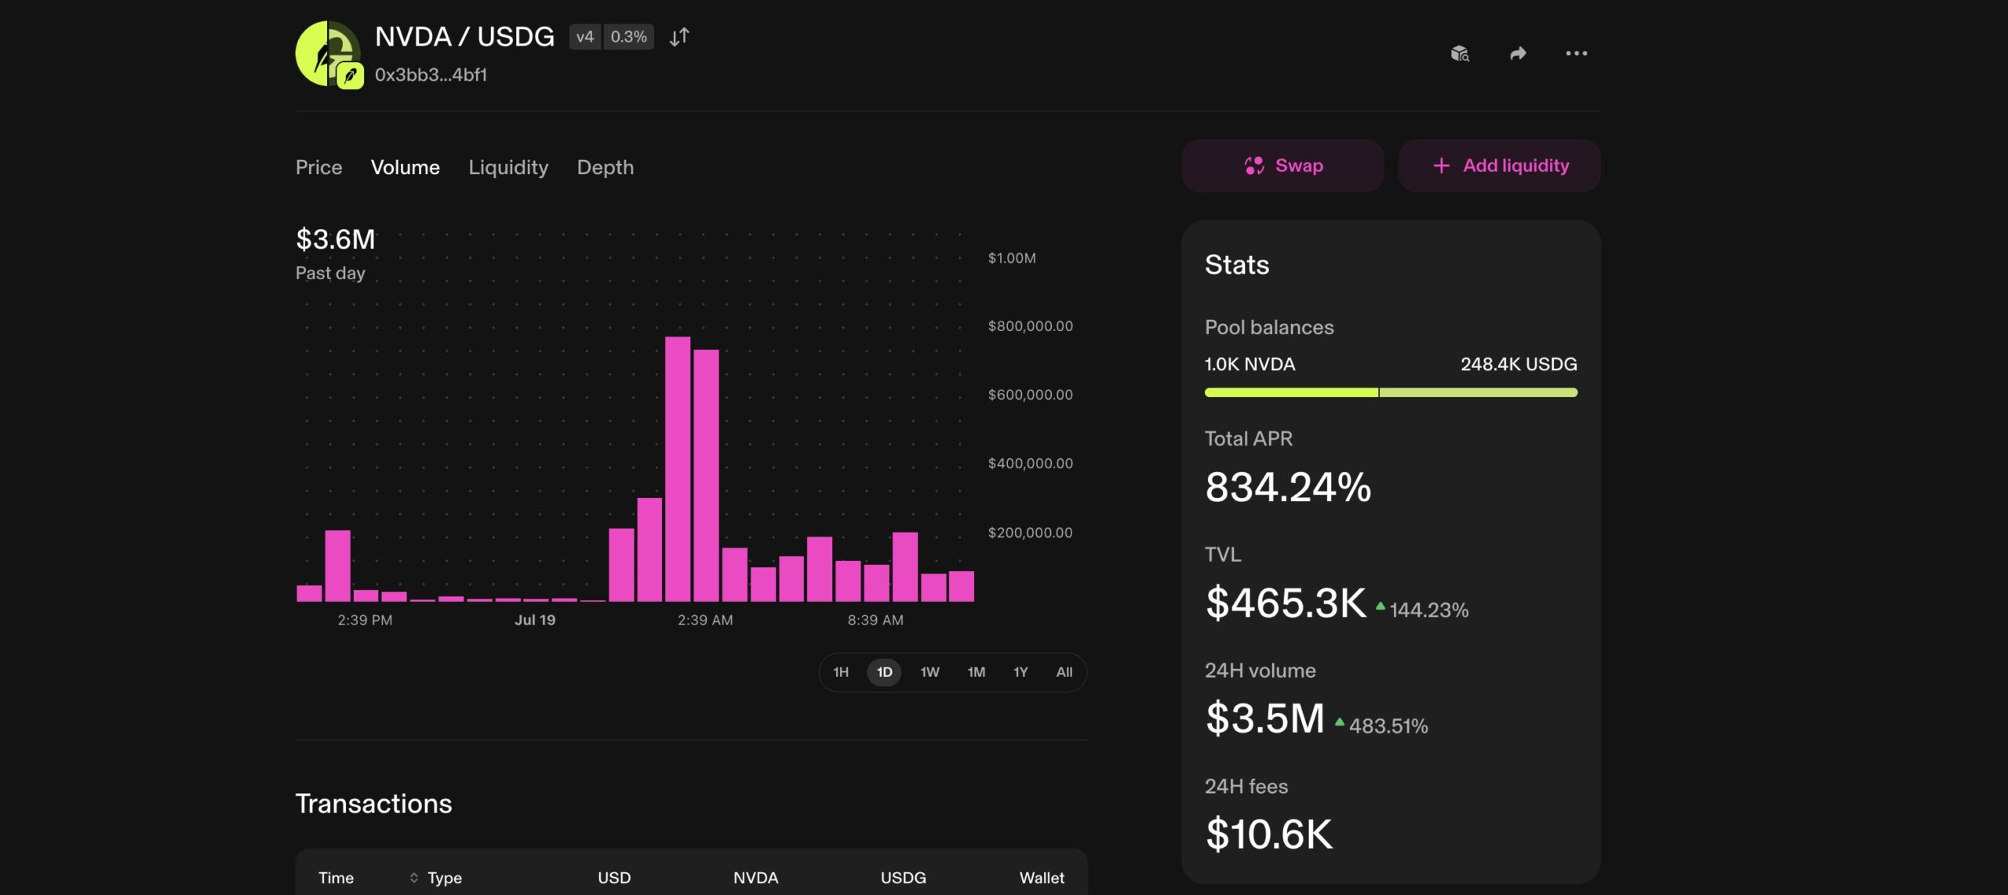2008x895 pixels.
Task: Click the plus icon on Add liquidity
Action: point(1441,166)
